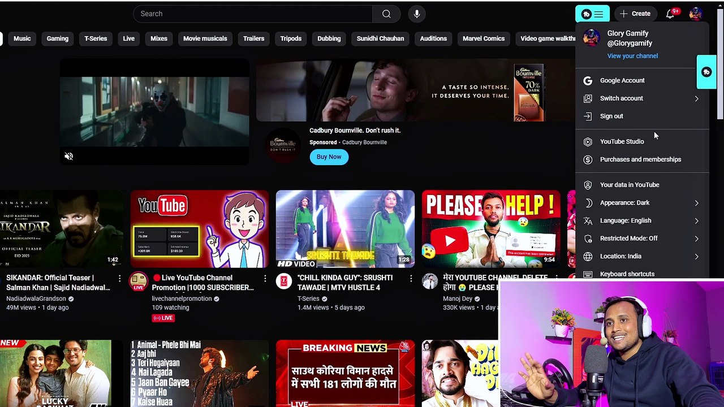Click the Purchases and memberships dollar icon

click(588, 159)
